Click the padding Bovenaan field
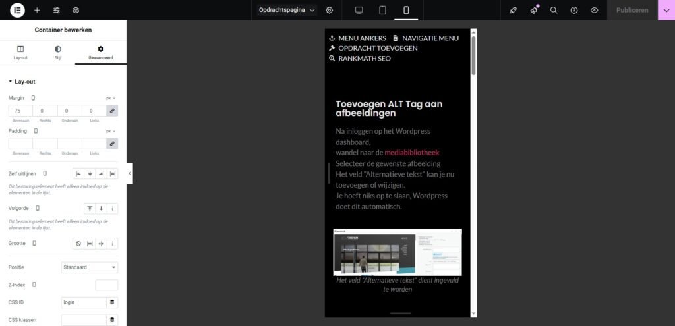This screenshot has height=326, width=675. point(20,143)
